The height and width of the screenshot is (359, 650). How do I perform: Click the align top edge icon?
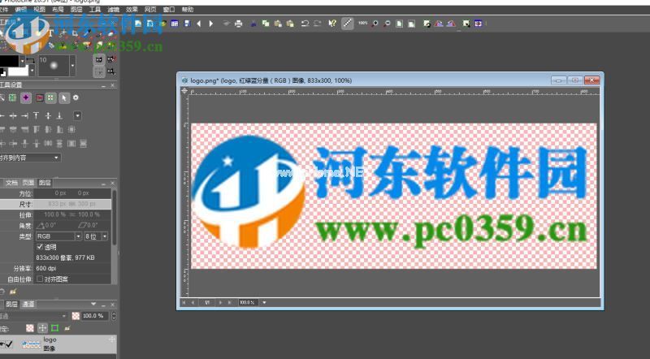pyautogui.click(x=36, y=115)
